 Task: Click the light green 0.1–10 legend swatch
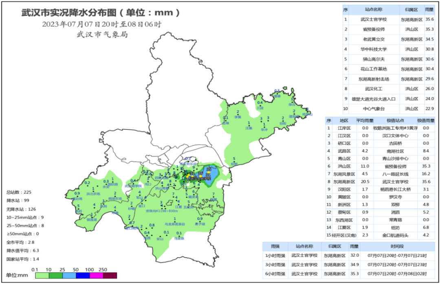click(x=42, y=275)
